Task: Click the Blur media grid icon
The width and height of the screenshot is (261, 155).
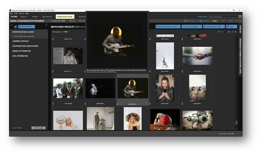Action: coord(186,21)
